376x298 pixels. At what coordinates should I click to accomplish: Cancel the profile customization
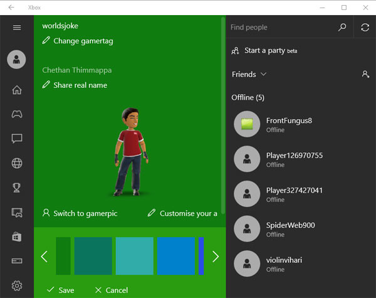click(112, 290)
